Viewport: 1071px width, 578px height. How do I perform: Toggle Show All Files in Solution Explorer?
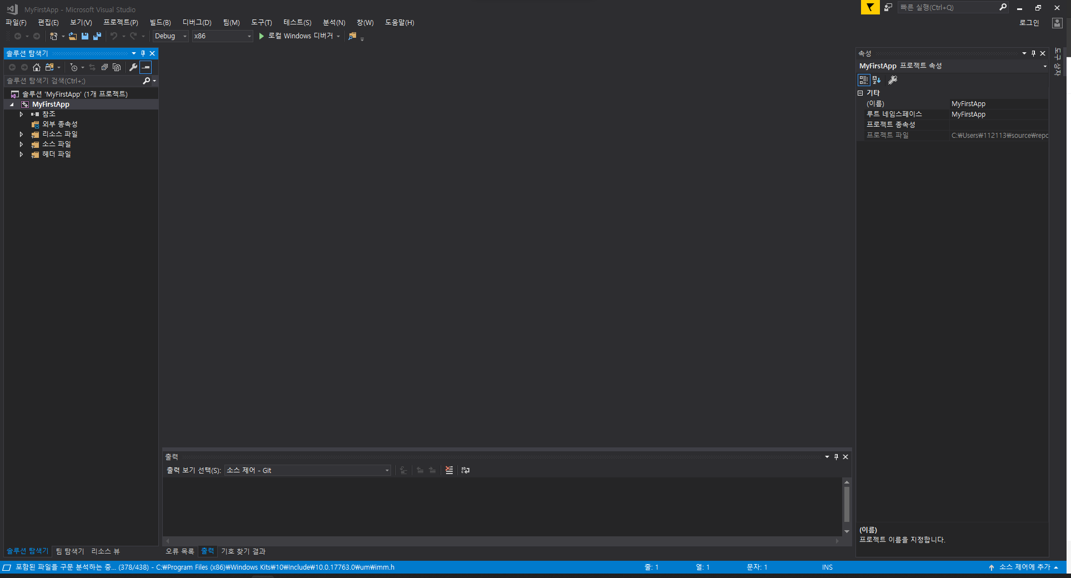tap(117, 67)
